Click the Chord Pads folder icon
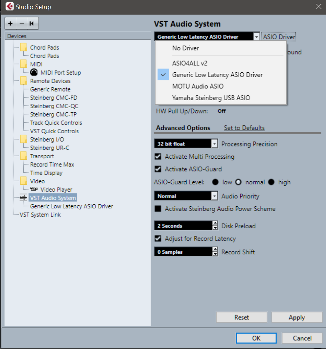Image resolution: width=326 pixels, height=349 pixels. (23, 47)
